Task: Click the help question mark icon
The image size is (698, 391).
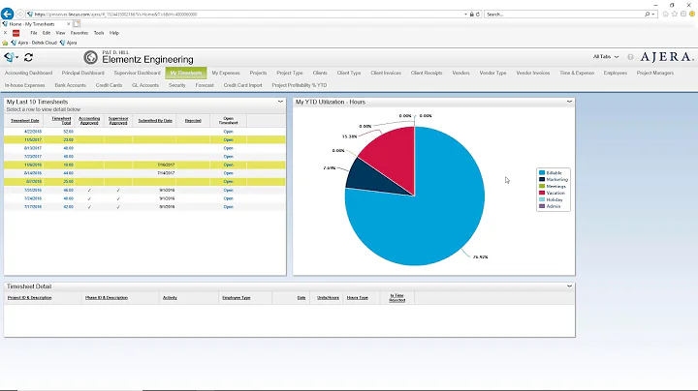Action: point(630,57)
